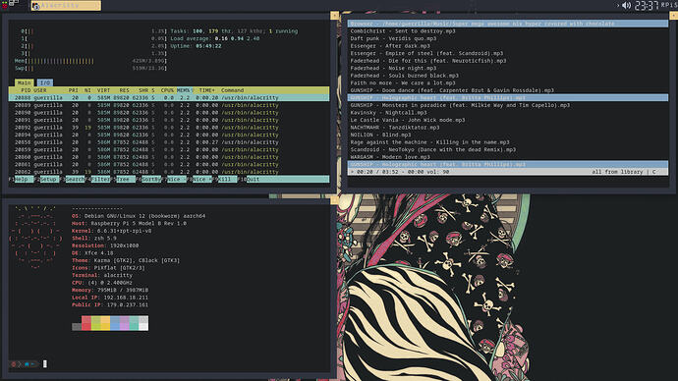Sort htop by CPU% column
The height and width of the screenshot is (381, 678).
coord(167,90)
